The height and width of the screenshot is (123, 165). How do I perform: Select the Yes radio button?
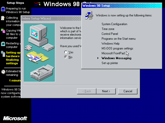click(66, 52)
